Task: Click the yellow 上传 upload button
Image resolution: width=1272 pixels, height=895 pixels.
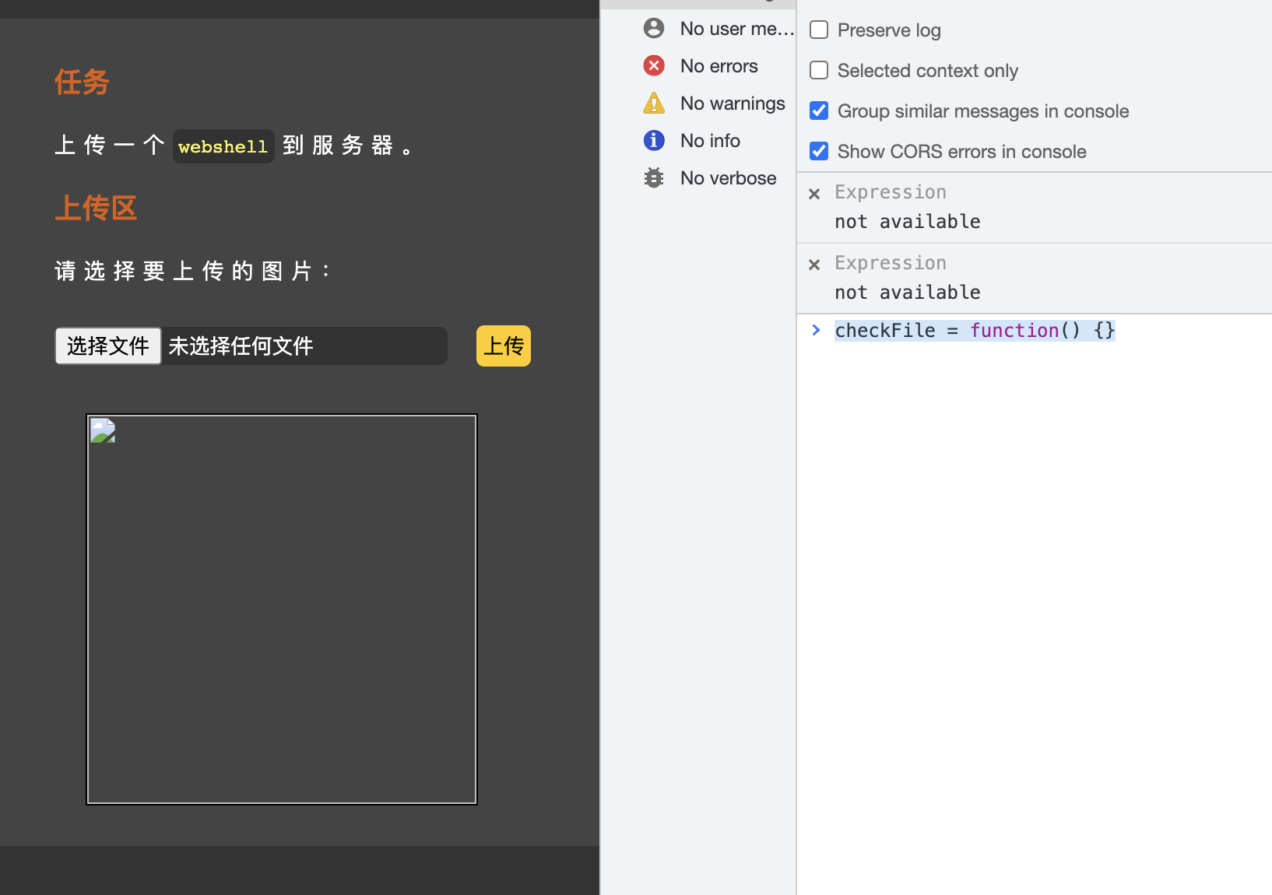Action: [x=504, y=346]
